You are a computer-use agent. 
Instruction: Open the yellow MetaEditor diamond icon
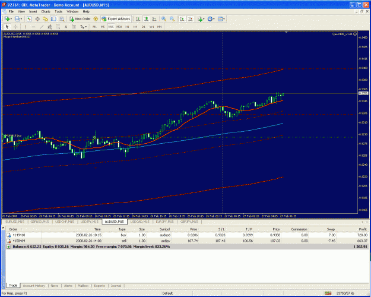point(96,19)
